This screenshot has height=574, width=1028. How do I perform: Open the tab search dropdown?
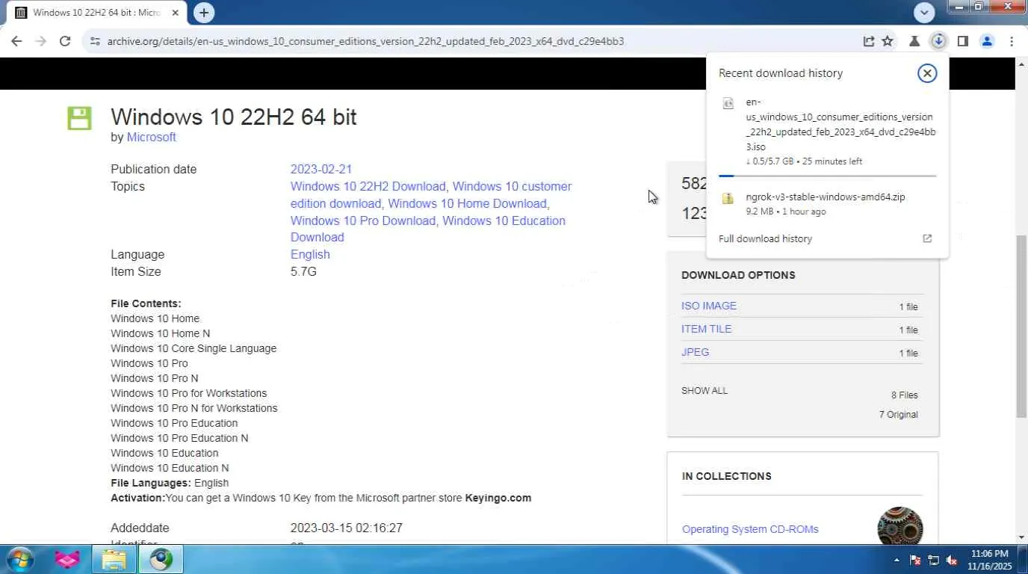925,13
